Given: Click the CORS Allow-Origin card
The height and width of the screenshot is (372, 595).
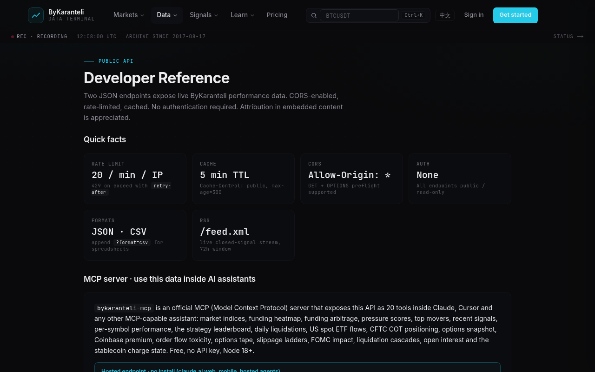Looking at the screenshot, I should point(351,179).
